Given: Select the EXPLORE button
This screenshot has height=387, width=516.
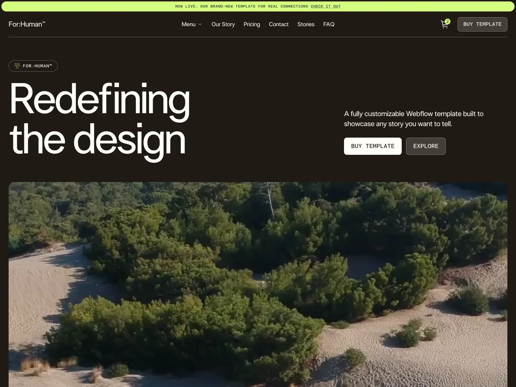Looking at the screenshot, I should coord(426,146).
